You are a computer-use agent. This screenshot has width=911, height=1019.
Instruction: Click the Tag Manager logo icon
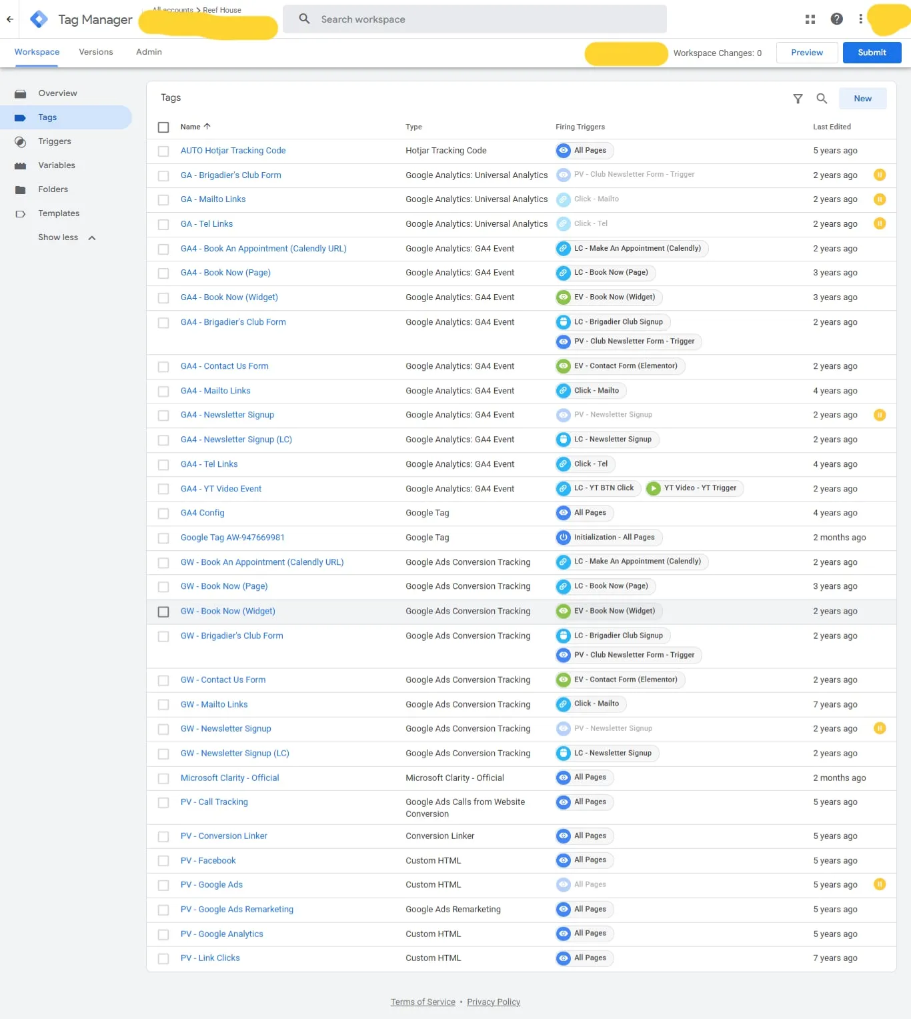pos(39,19)
